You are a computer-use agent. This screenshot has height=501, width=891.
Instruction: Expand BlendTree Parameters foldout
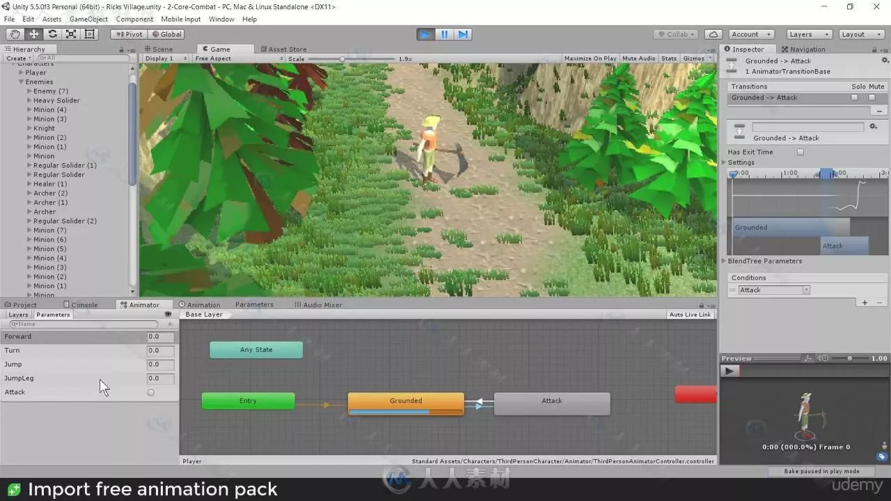[x=725, y=261]
